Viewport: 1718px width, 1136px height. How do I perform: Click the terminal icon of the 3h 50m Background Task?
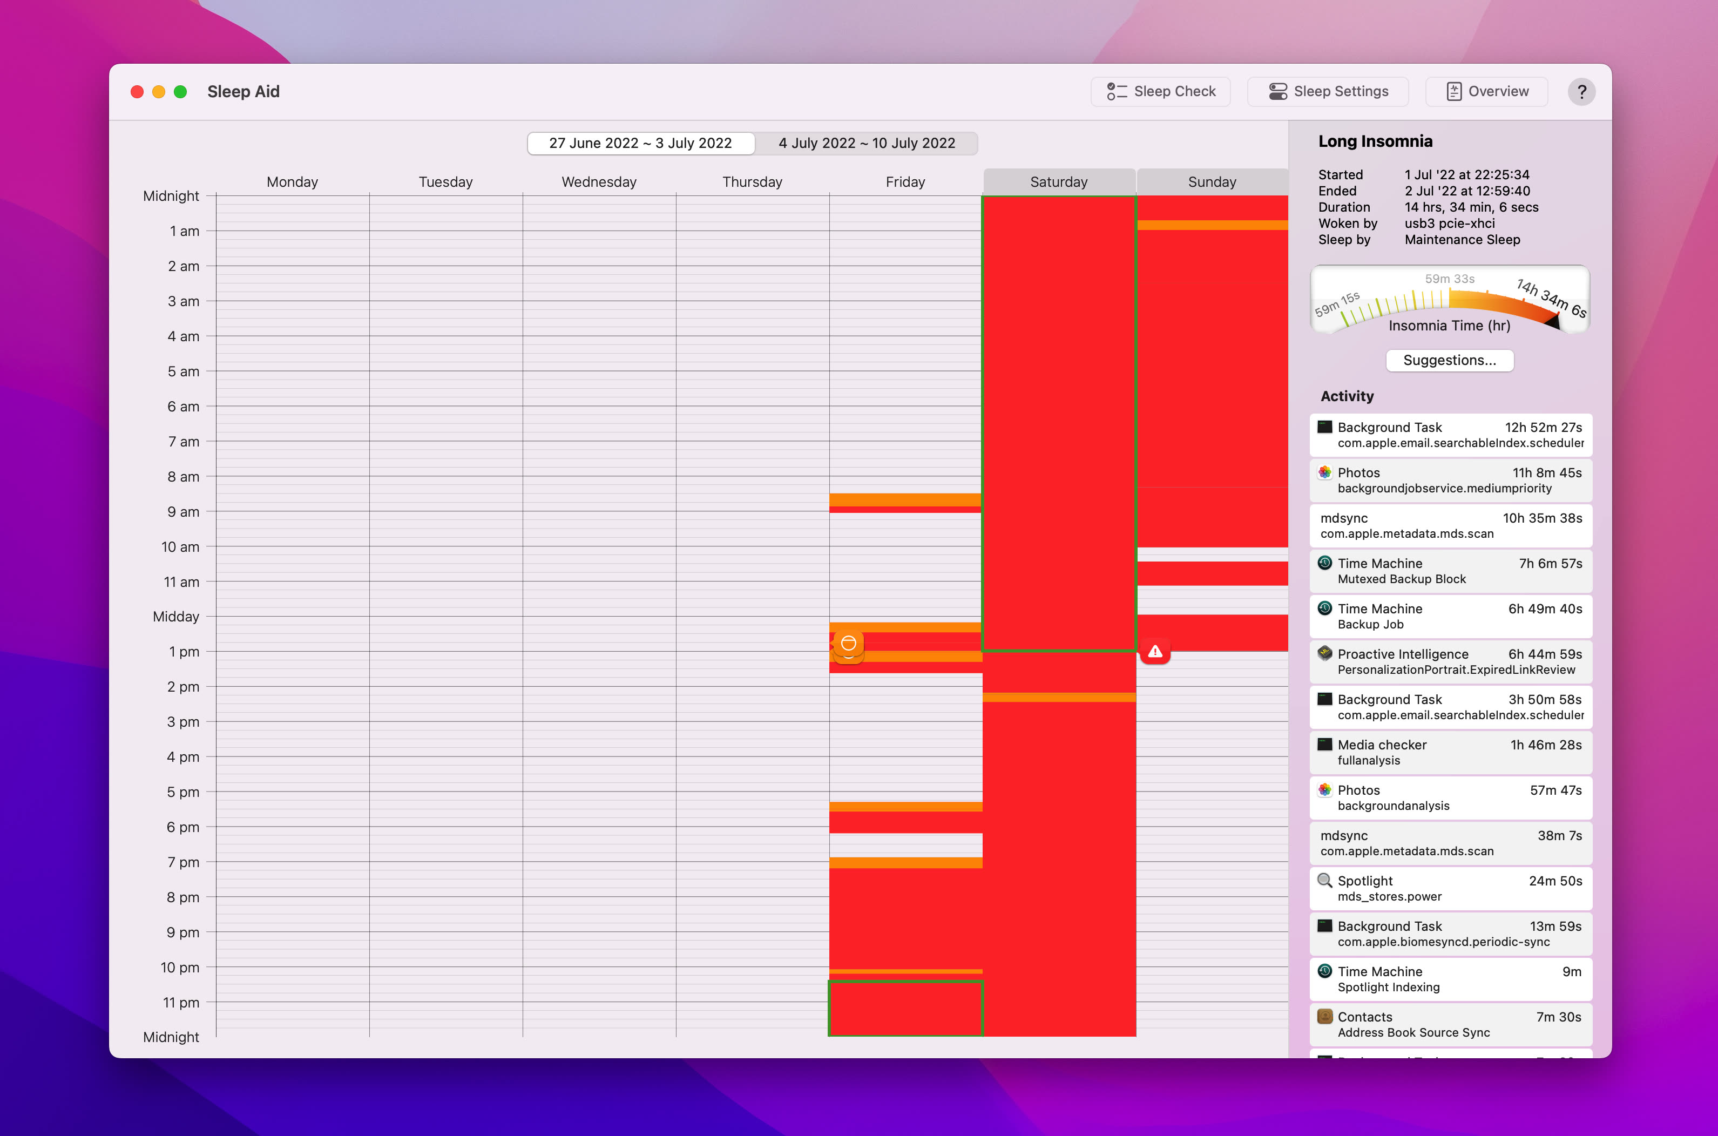(x=1325, y=699)
